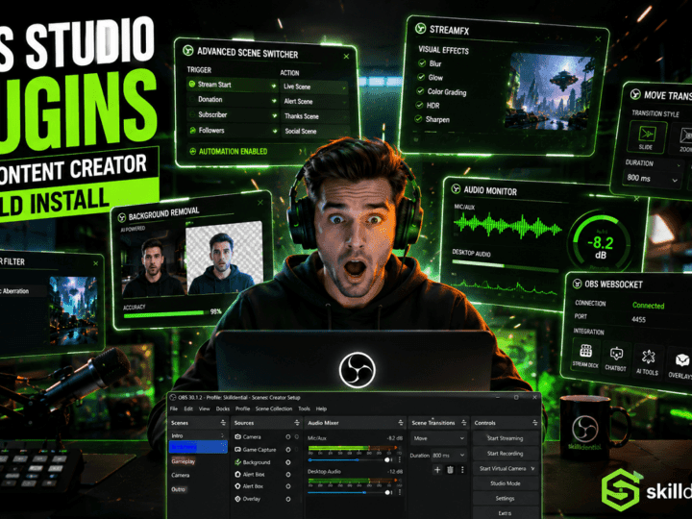The image size is (692, 519).
Task: Add a transition with the plus icon
Action: coord(437,470)
